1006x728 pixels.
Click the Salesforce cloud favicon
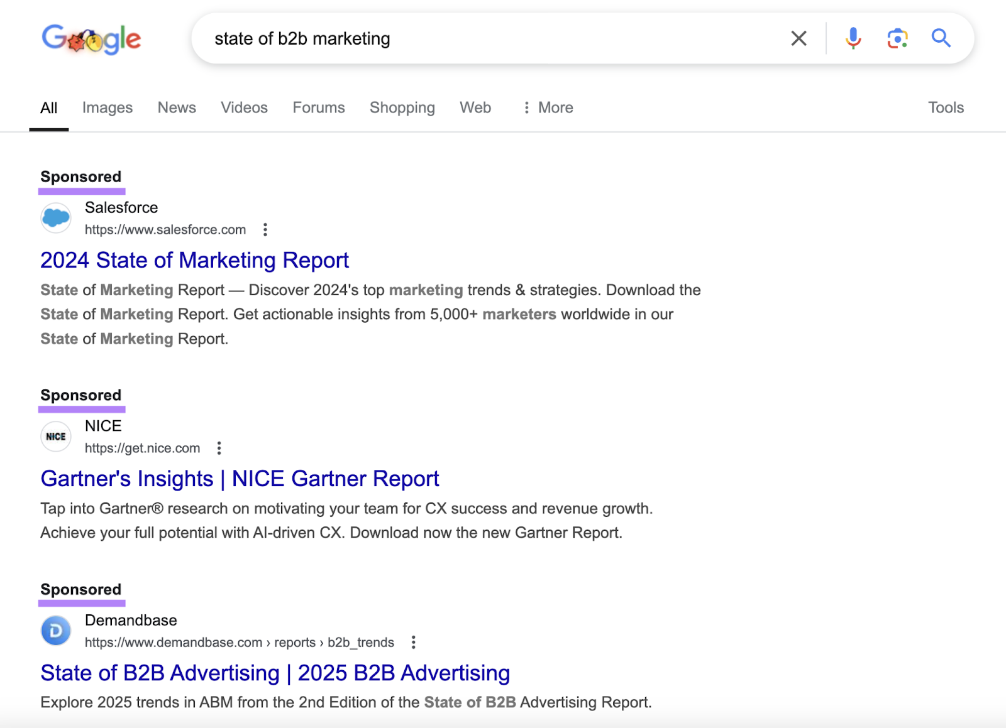(x=56, y=219)
